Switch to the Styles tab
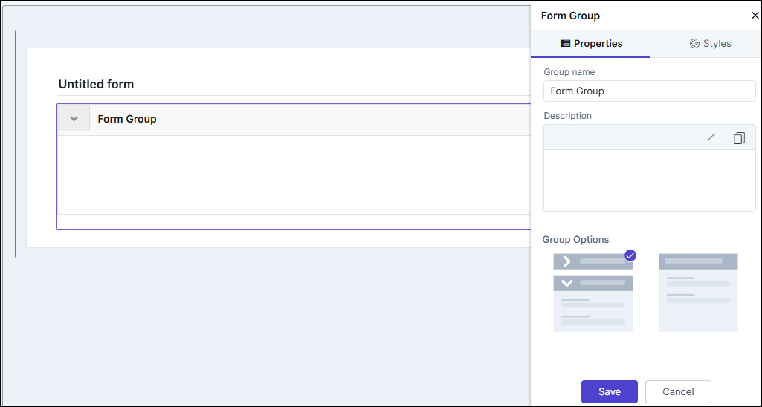762x407 pixels. (710, 43)
